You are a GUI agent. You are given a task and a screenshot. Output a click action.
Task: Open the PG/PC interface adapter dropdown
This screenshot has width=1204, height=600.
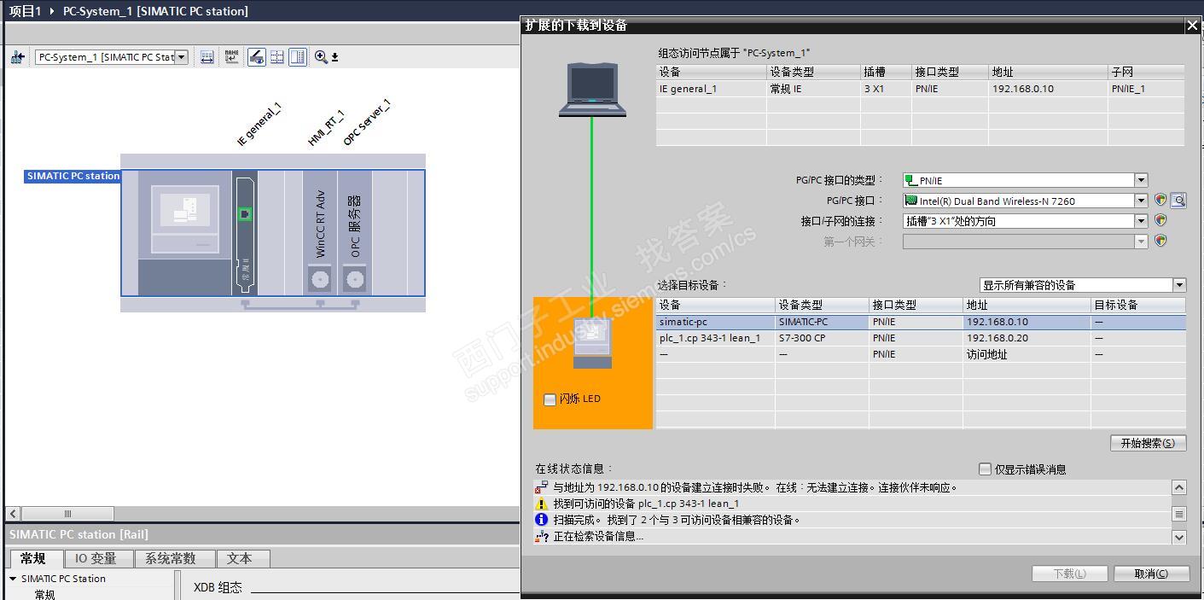[1141, 201]
